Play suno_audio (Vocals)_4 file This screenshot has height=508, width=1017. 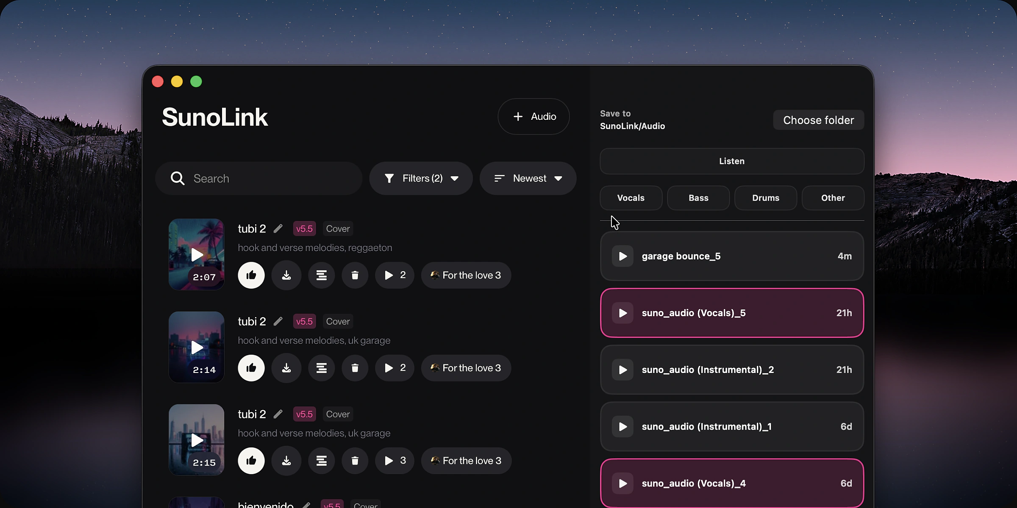(x=622, y=483)
